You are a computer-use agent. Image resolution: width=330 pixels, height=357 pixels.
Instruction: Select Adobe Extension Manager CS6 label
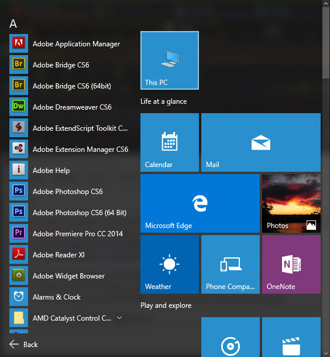click(x=81, y=149)
